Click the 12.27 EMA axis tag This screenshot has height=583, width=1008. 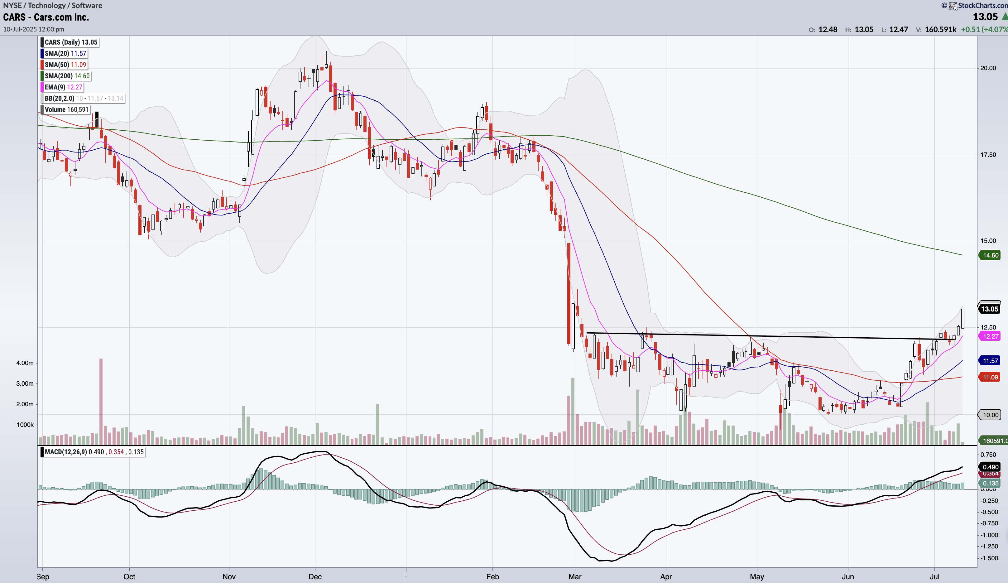989,336
